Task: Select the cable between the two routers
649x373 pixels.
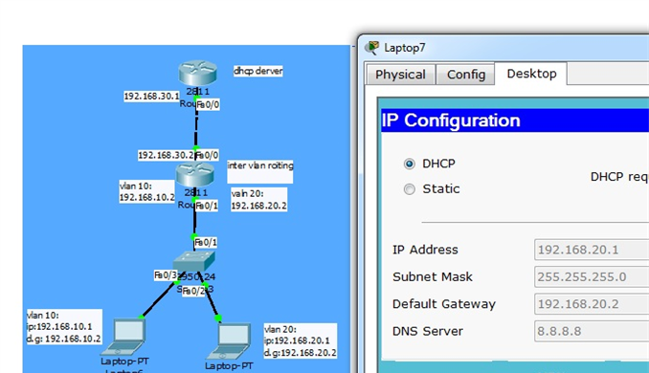Action: coord(196,125)
